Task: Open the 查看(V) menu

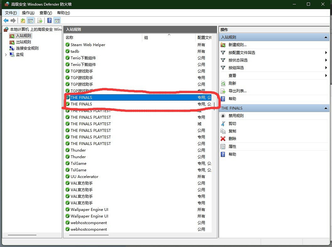Action: pos(46,13)
